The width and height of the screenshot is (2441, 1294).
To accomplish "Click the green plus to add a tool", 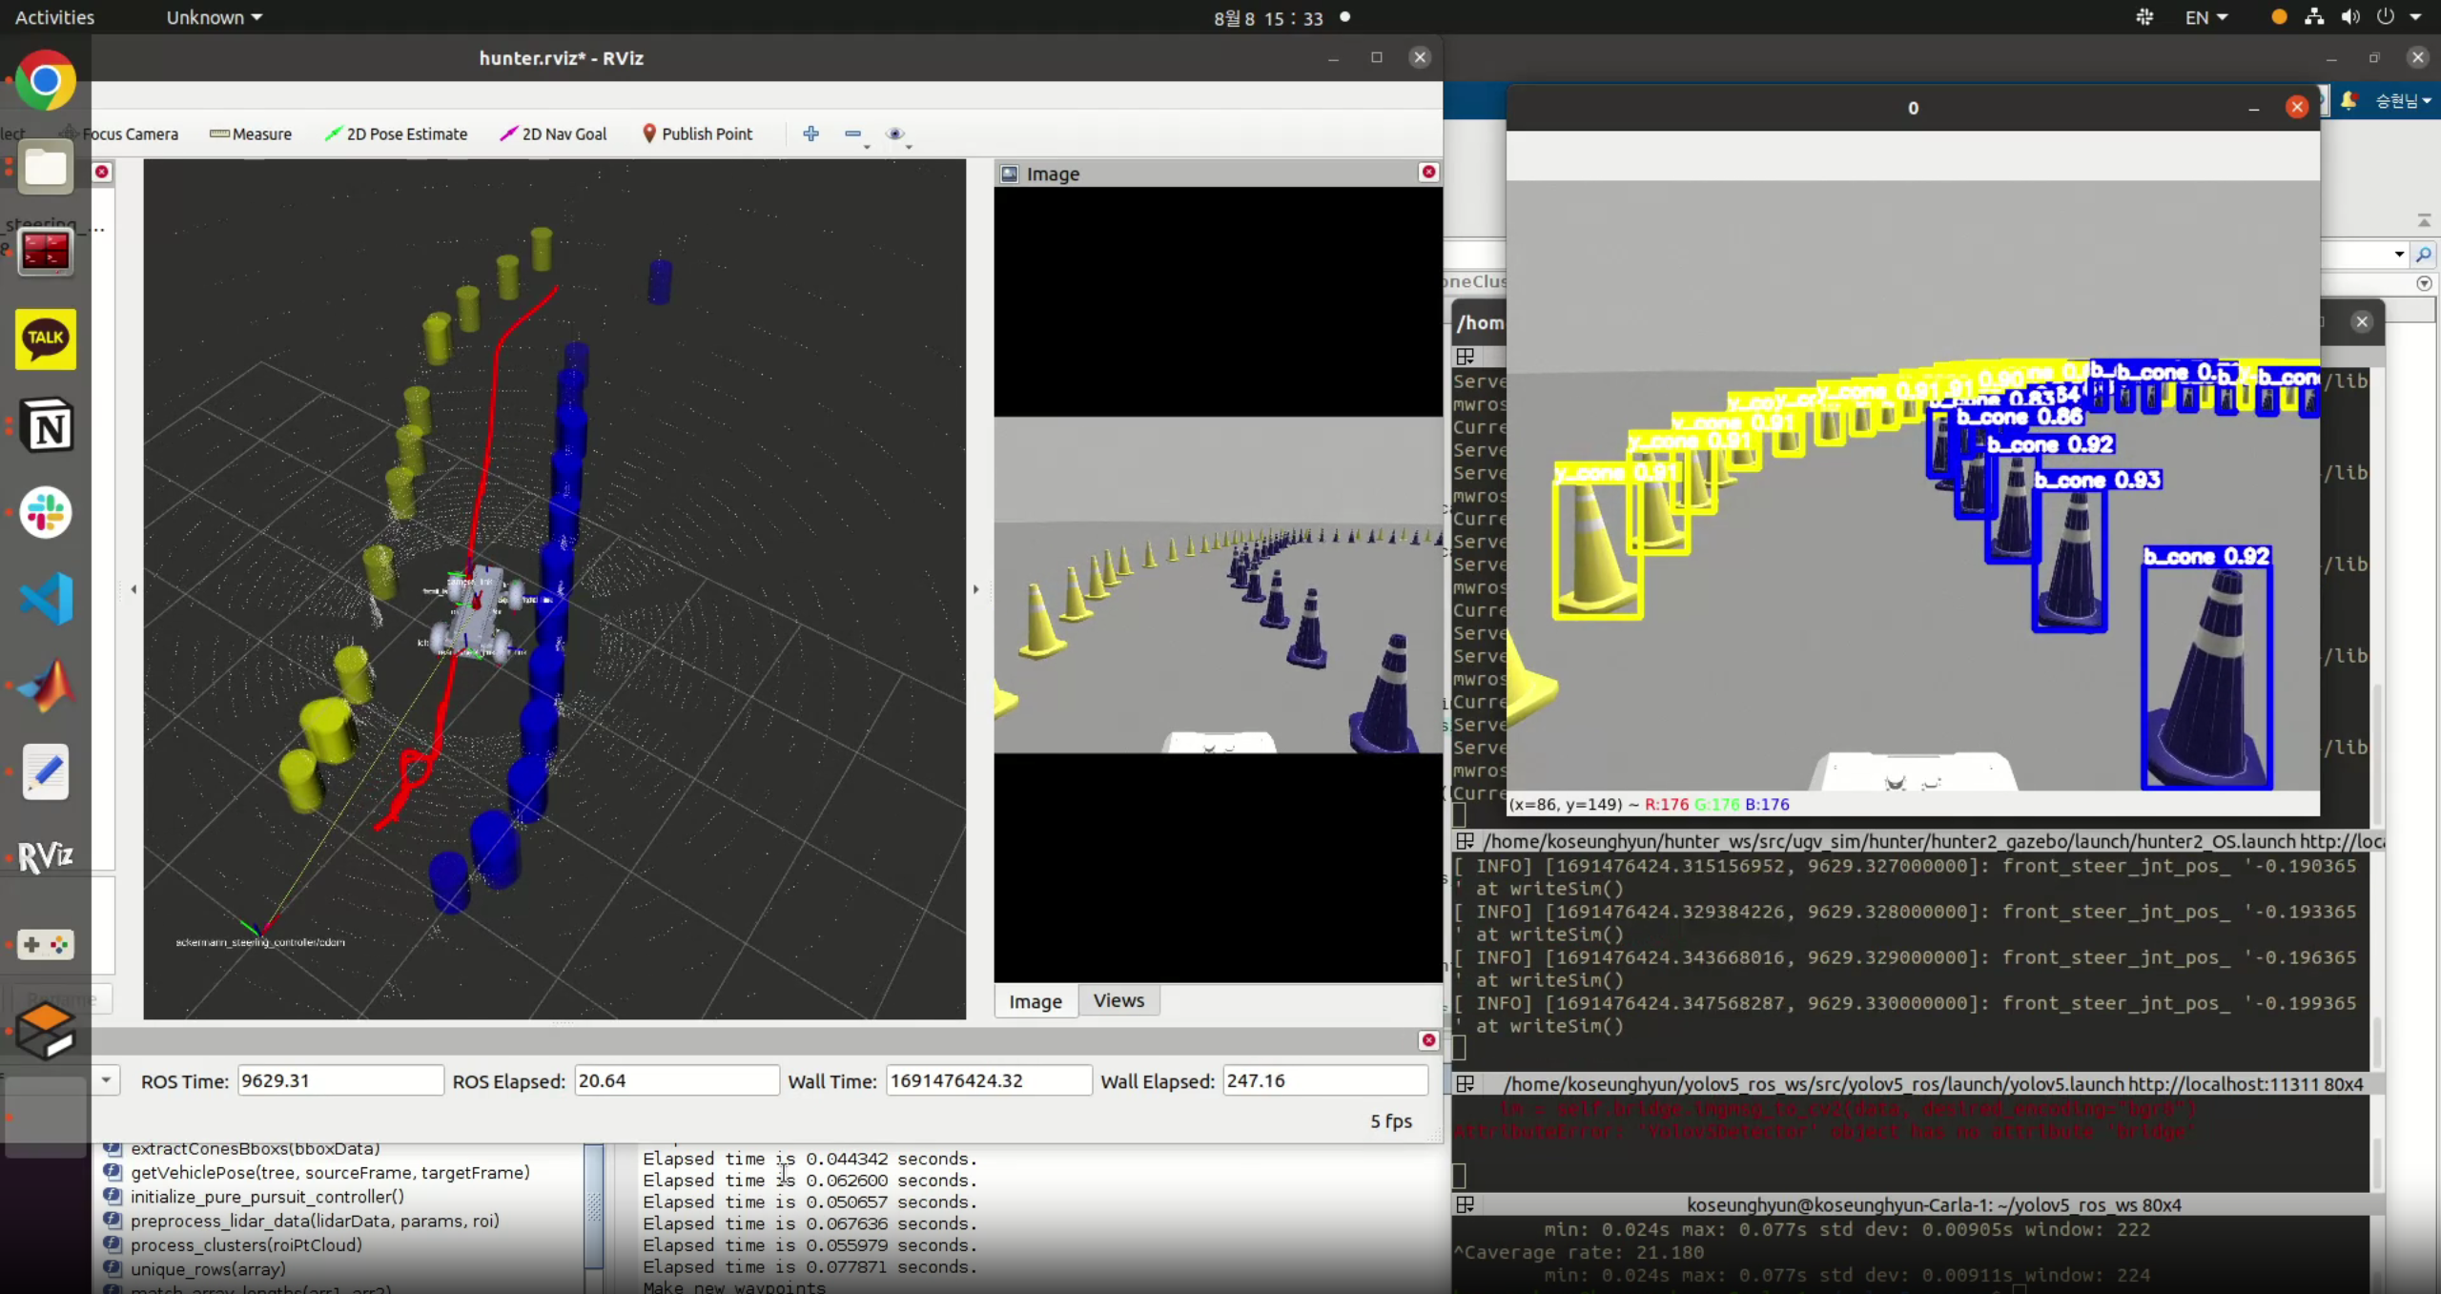I will (x=810, y=134).
